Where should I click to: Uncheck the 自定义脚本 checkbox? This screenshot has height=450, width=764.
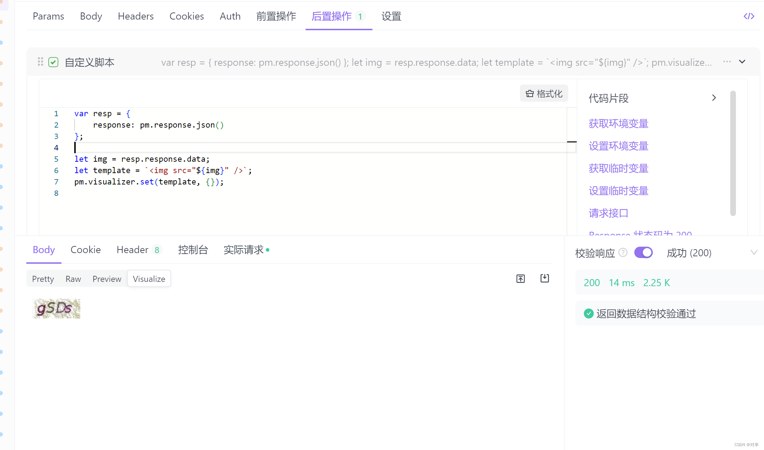[x=53, y=62]
